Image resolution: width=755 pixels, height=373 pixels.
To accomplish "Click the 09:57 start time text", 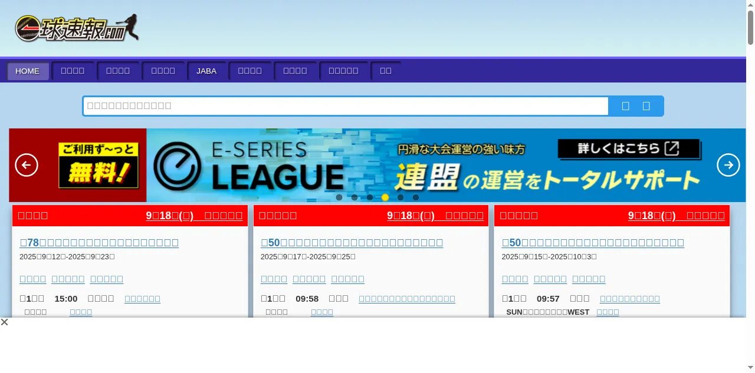I will (x=548, y=299).
